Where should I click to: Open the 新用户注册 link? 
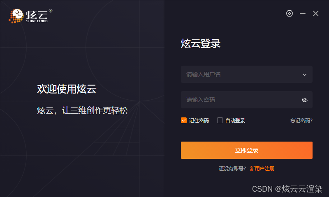click(262, 169)
